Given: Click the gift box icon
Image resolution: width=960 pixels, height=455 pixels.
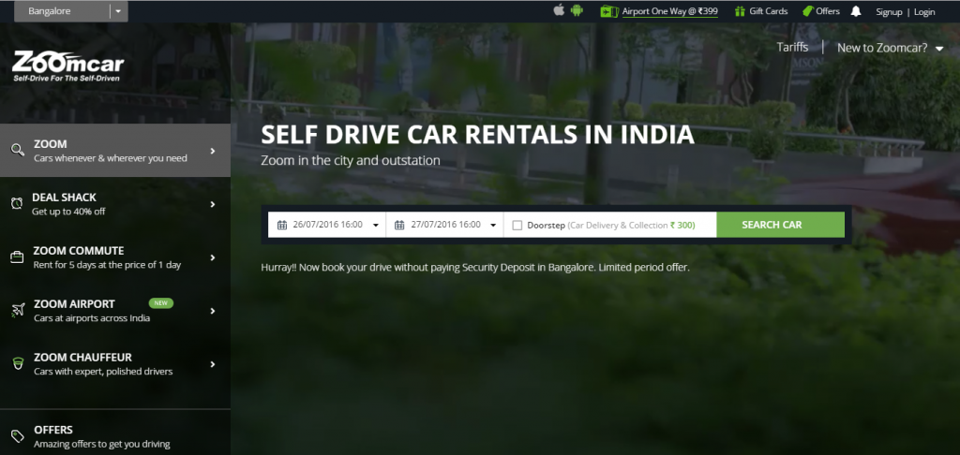Looking at the screenshot, I should click(x=740, y=11).
